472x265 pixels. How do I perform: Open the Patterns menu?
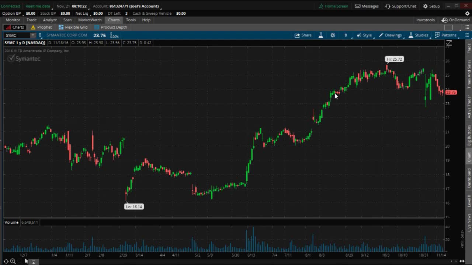(445, 35)
